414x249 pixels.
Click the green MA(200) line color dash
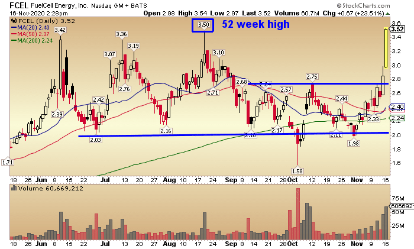(14, 41)
